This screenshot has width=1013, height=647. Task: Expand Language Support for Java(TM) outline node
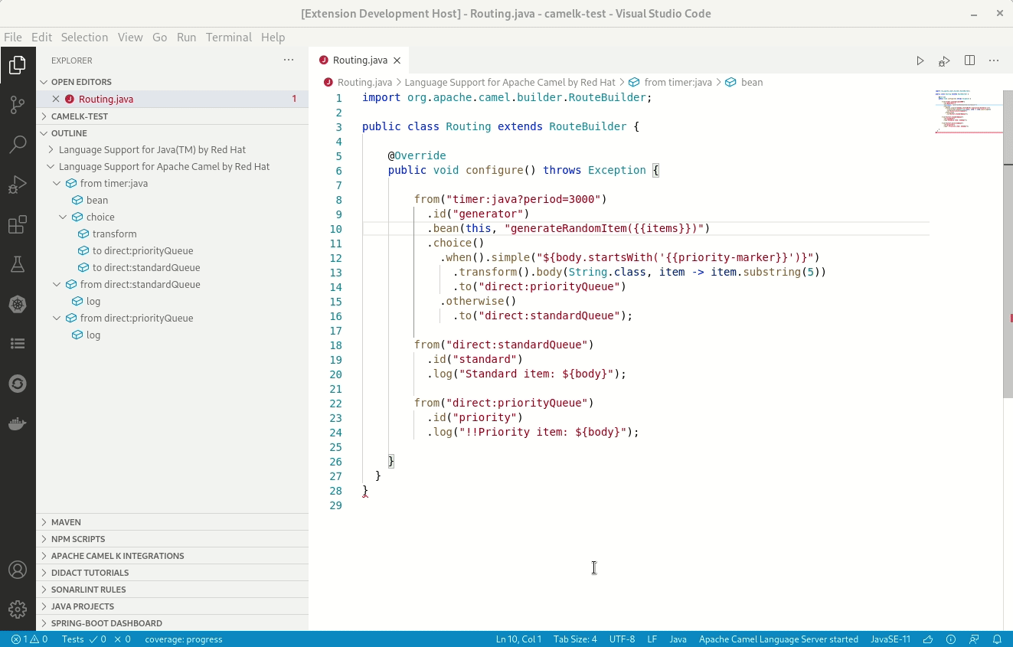pyautogui.click(x=51, y=150)
